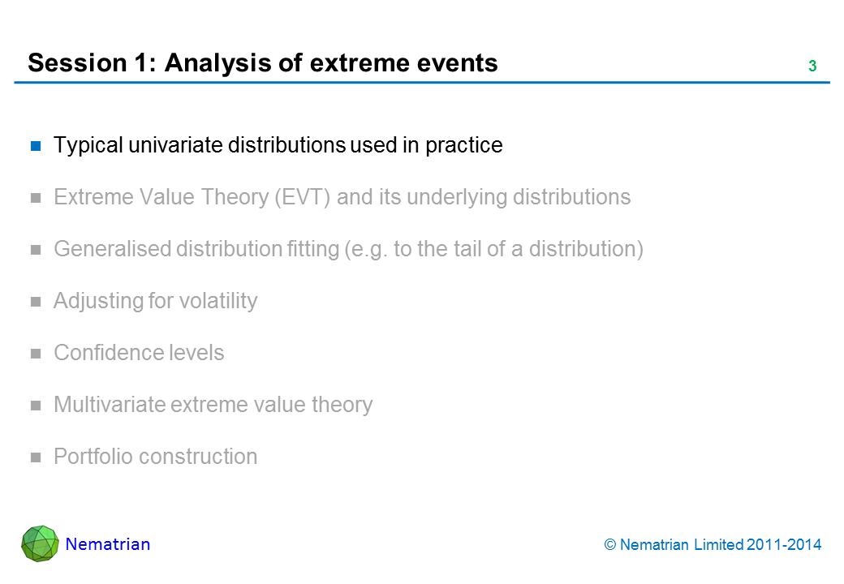Click the green slide number 3
Image resolution: width=844 pixels, height=584 pixels.
point(812,67)
